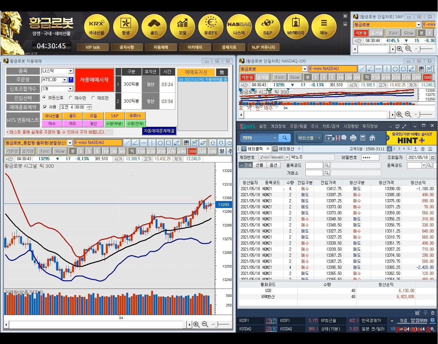Expand the 주문창 HTS_00 dropdown
The width and height of the screenshot is (438, 344).
coord(65,80)
